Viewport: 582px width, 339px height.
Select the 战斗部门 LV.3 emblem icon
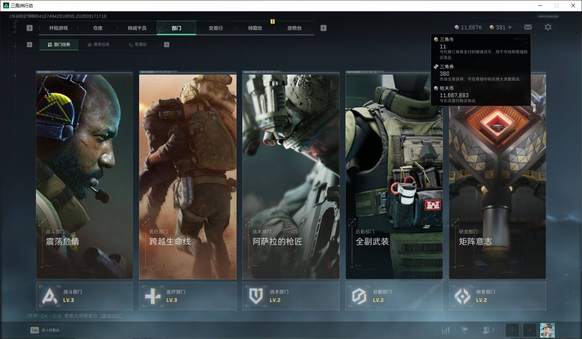(x=49, y=296)
